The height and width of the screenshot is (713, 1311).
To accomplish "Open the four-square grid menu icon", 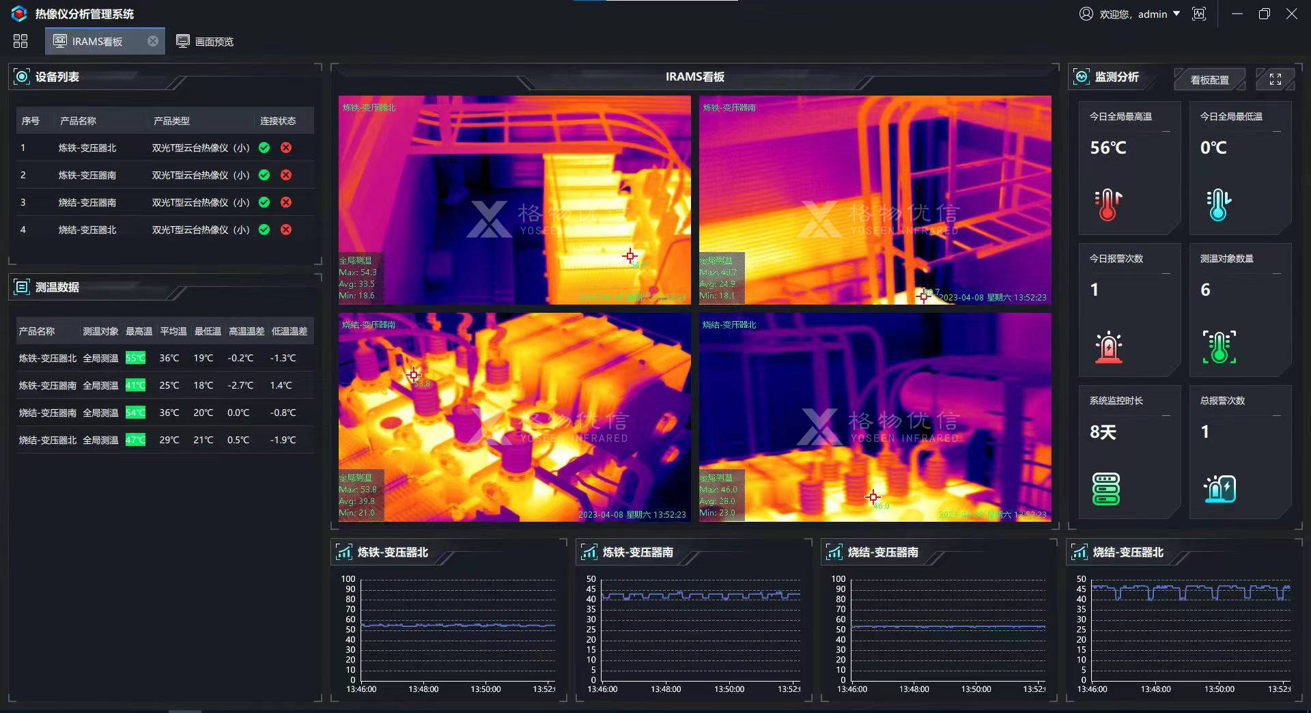I will tap(20, 42).
